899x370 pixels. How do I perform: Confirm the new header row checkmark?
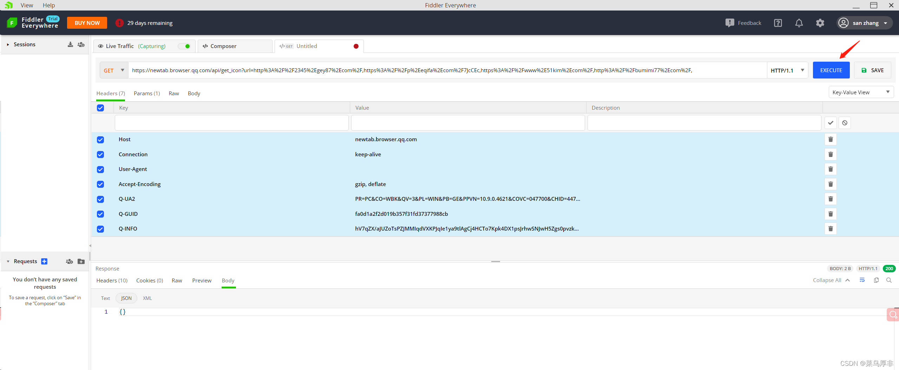click(831, 123)
